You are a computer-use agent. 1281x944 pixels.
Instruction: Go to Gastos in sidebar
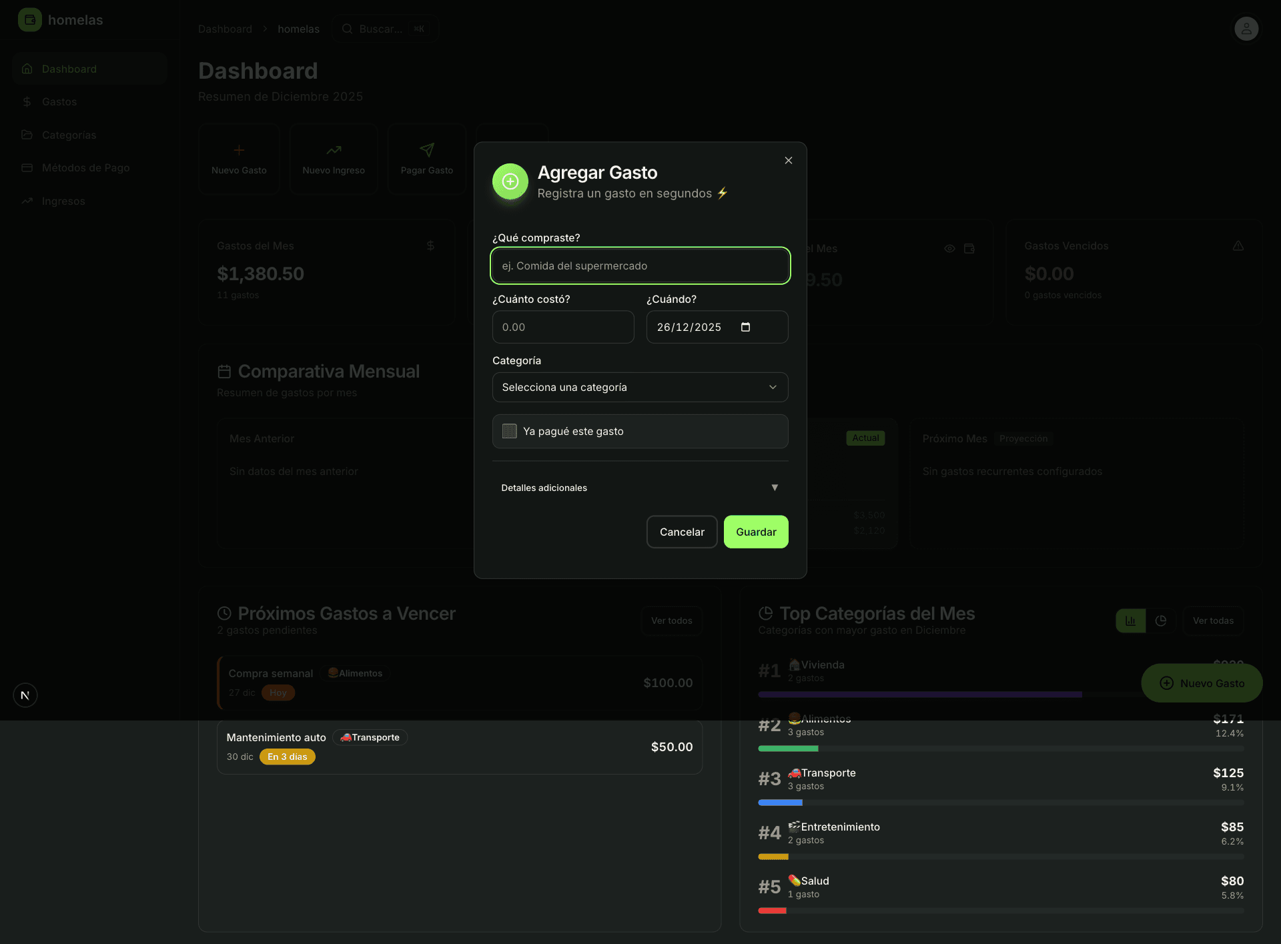[x=59, y=101]
